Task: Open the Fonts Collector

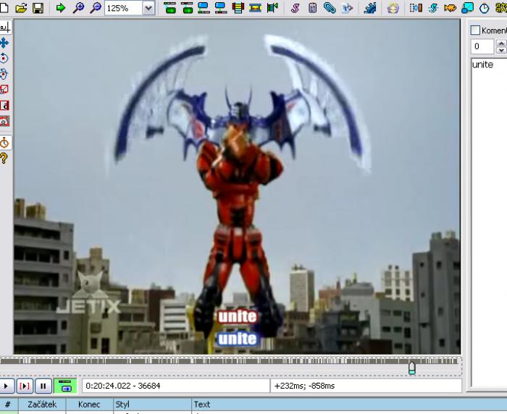Action: click(x=347, y=7)
